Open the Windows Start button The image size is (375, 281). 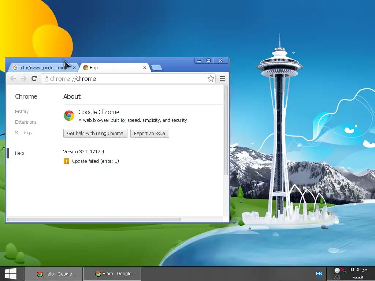tap(11, 274)
